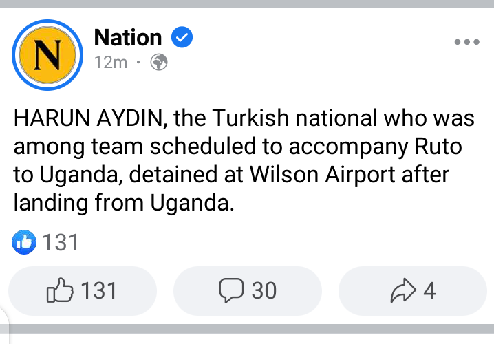Click the globe public audience icon
The width and height of the screenshot is (494, 344).
[159, 63]
